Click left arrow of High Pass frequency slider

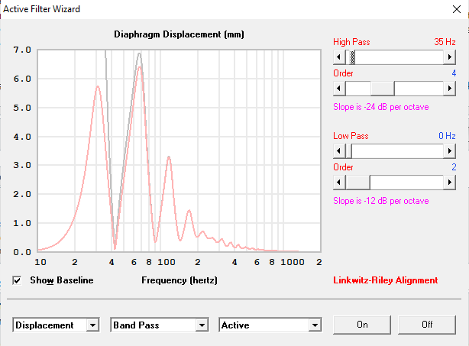coord(340,57)
